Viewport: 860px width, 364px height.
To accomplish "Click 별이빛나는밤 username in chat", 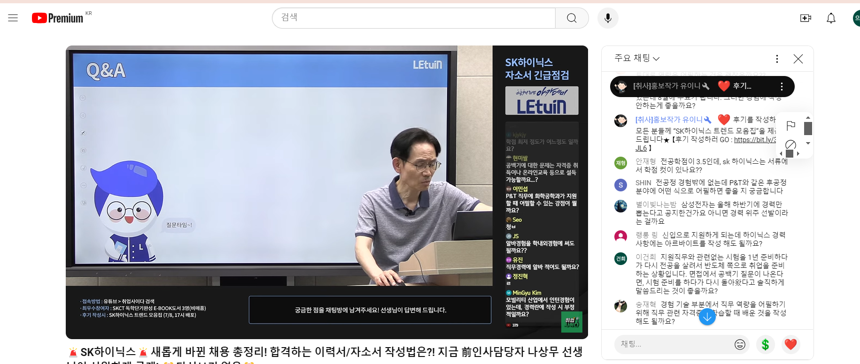I will pyautogui.click(x=656, y=205).
